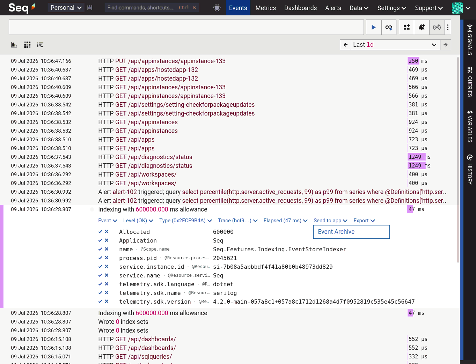Viewport: 476px width, 364px height.
Task: Click the list detail view icon
Action: click(40, 45)
